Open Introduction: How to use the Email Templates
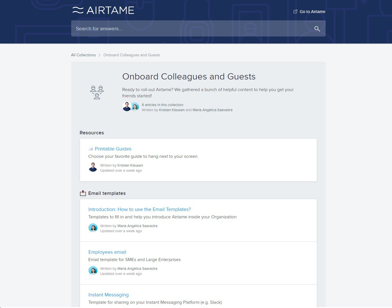This screenshot has width=392, height=308. point(140,209)
